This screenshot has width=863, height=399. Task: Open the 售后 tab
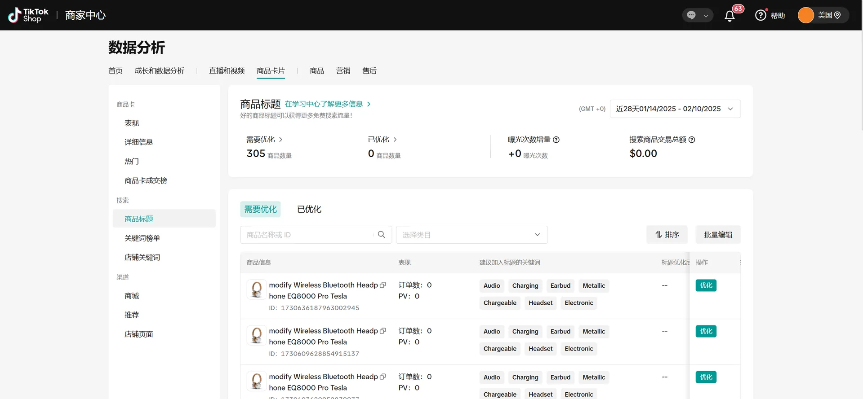pos(369,71)
